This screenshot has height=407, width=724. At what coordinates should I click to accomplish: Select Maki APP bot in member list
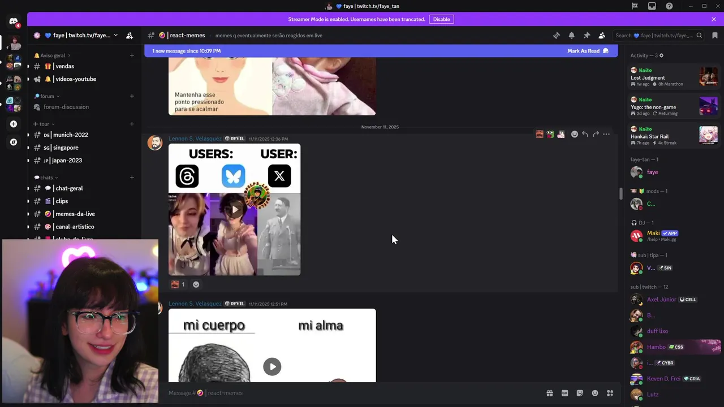[x=674, y=236]
